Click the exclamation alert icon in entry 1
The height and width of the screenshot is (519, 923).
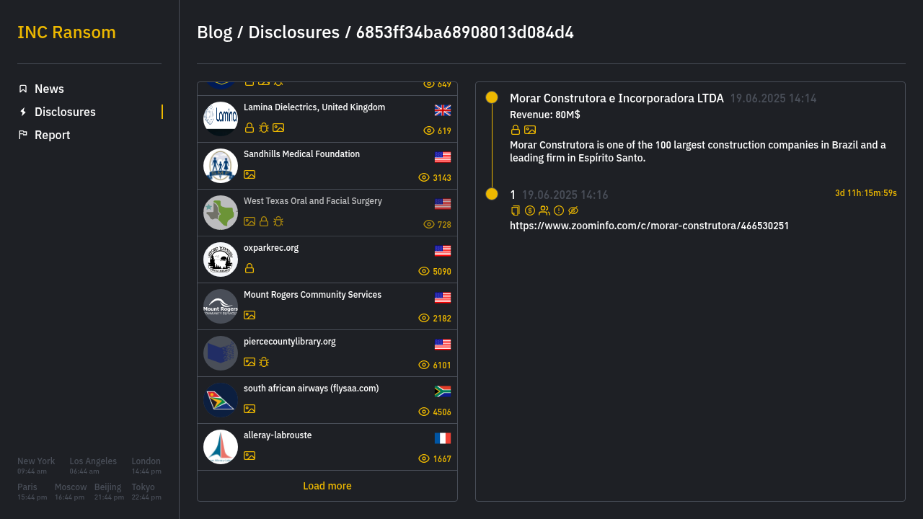click(x=559, y=210)
